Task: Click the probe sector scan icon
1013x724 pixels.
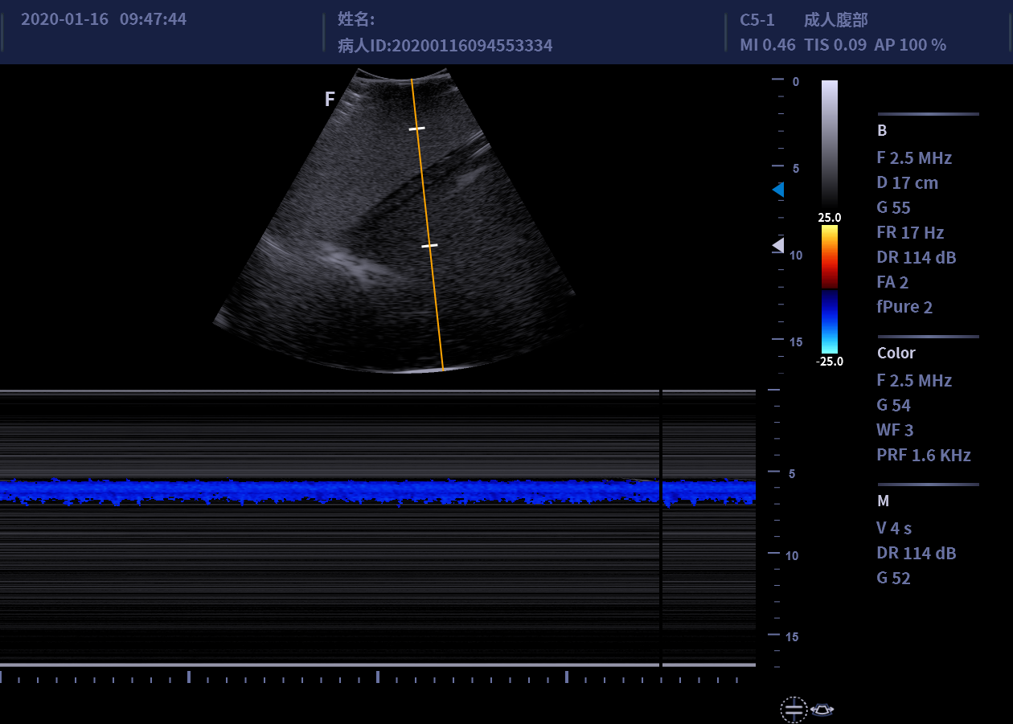Action: [x=823, y=709]
